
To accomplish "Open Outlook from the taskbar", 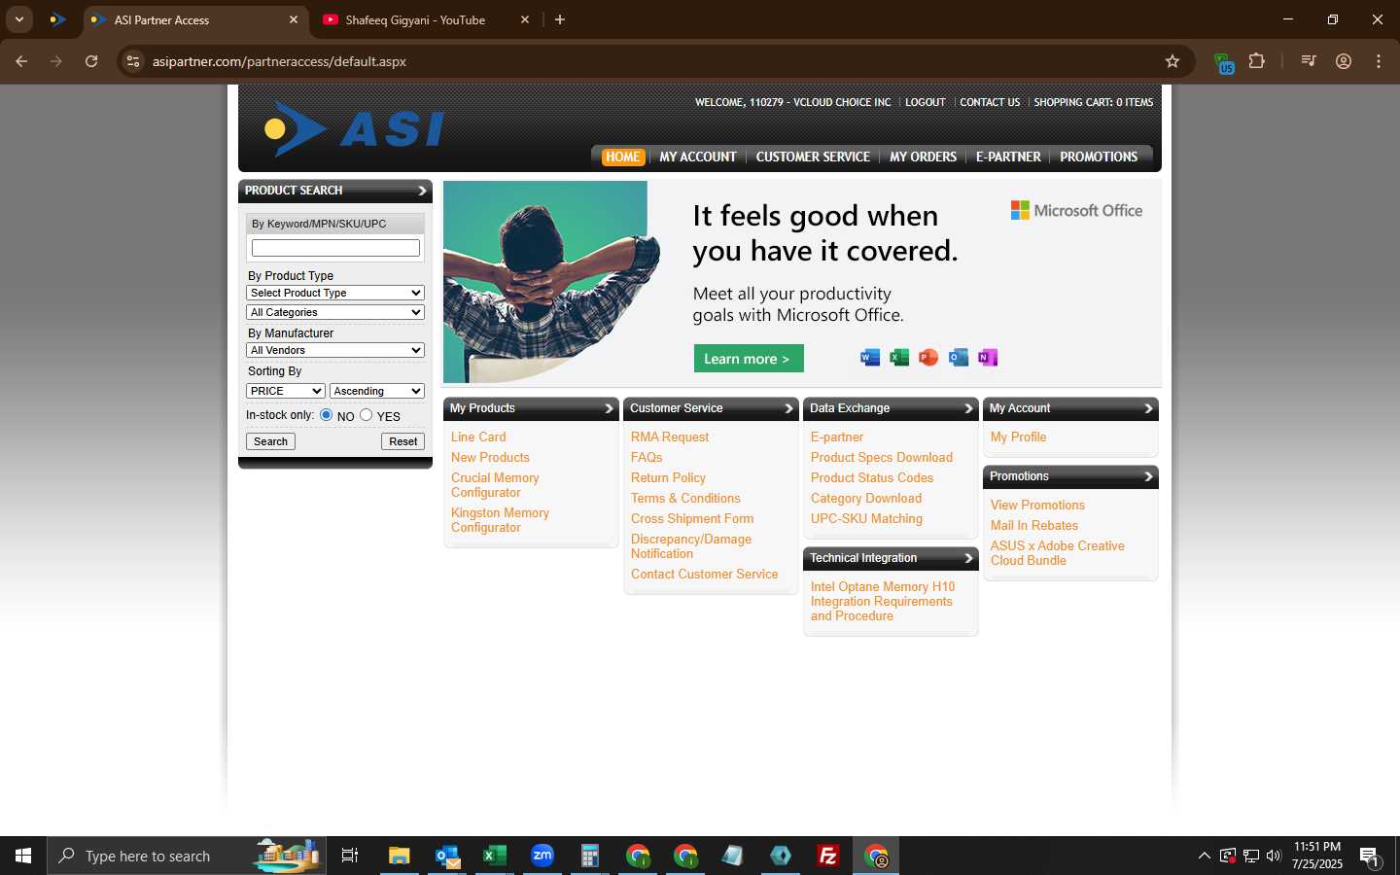I will [x=447, y=856].
